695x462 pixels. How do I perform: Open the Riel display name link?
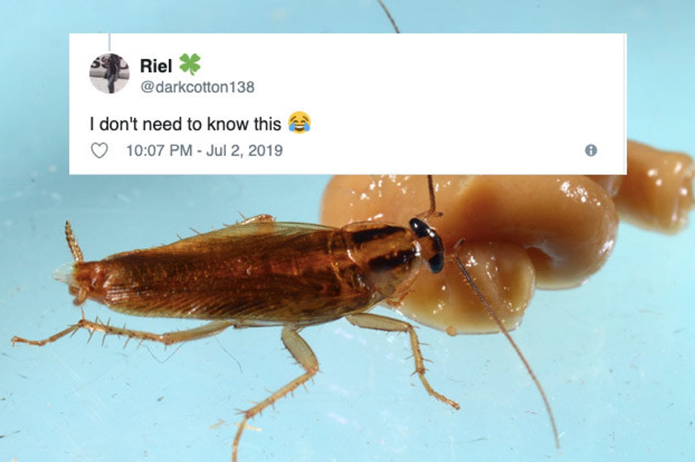click(156, 66)
